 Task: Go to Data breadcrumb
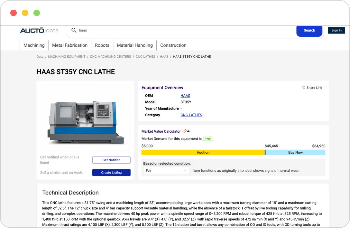pos(40,57)
